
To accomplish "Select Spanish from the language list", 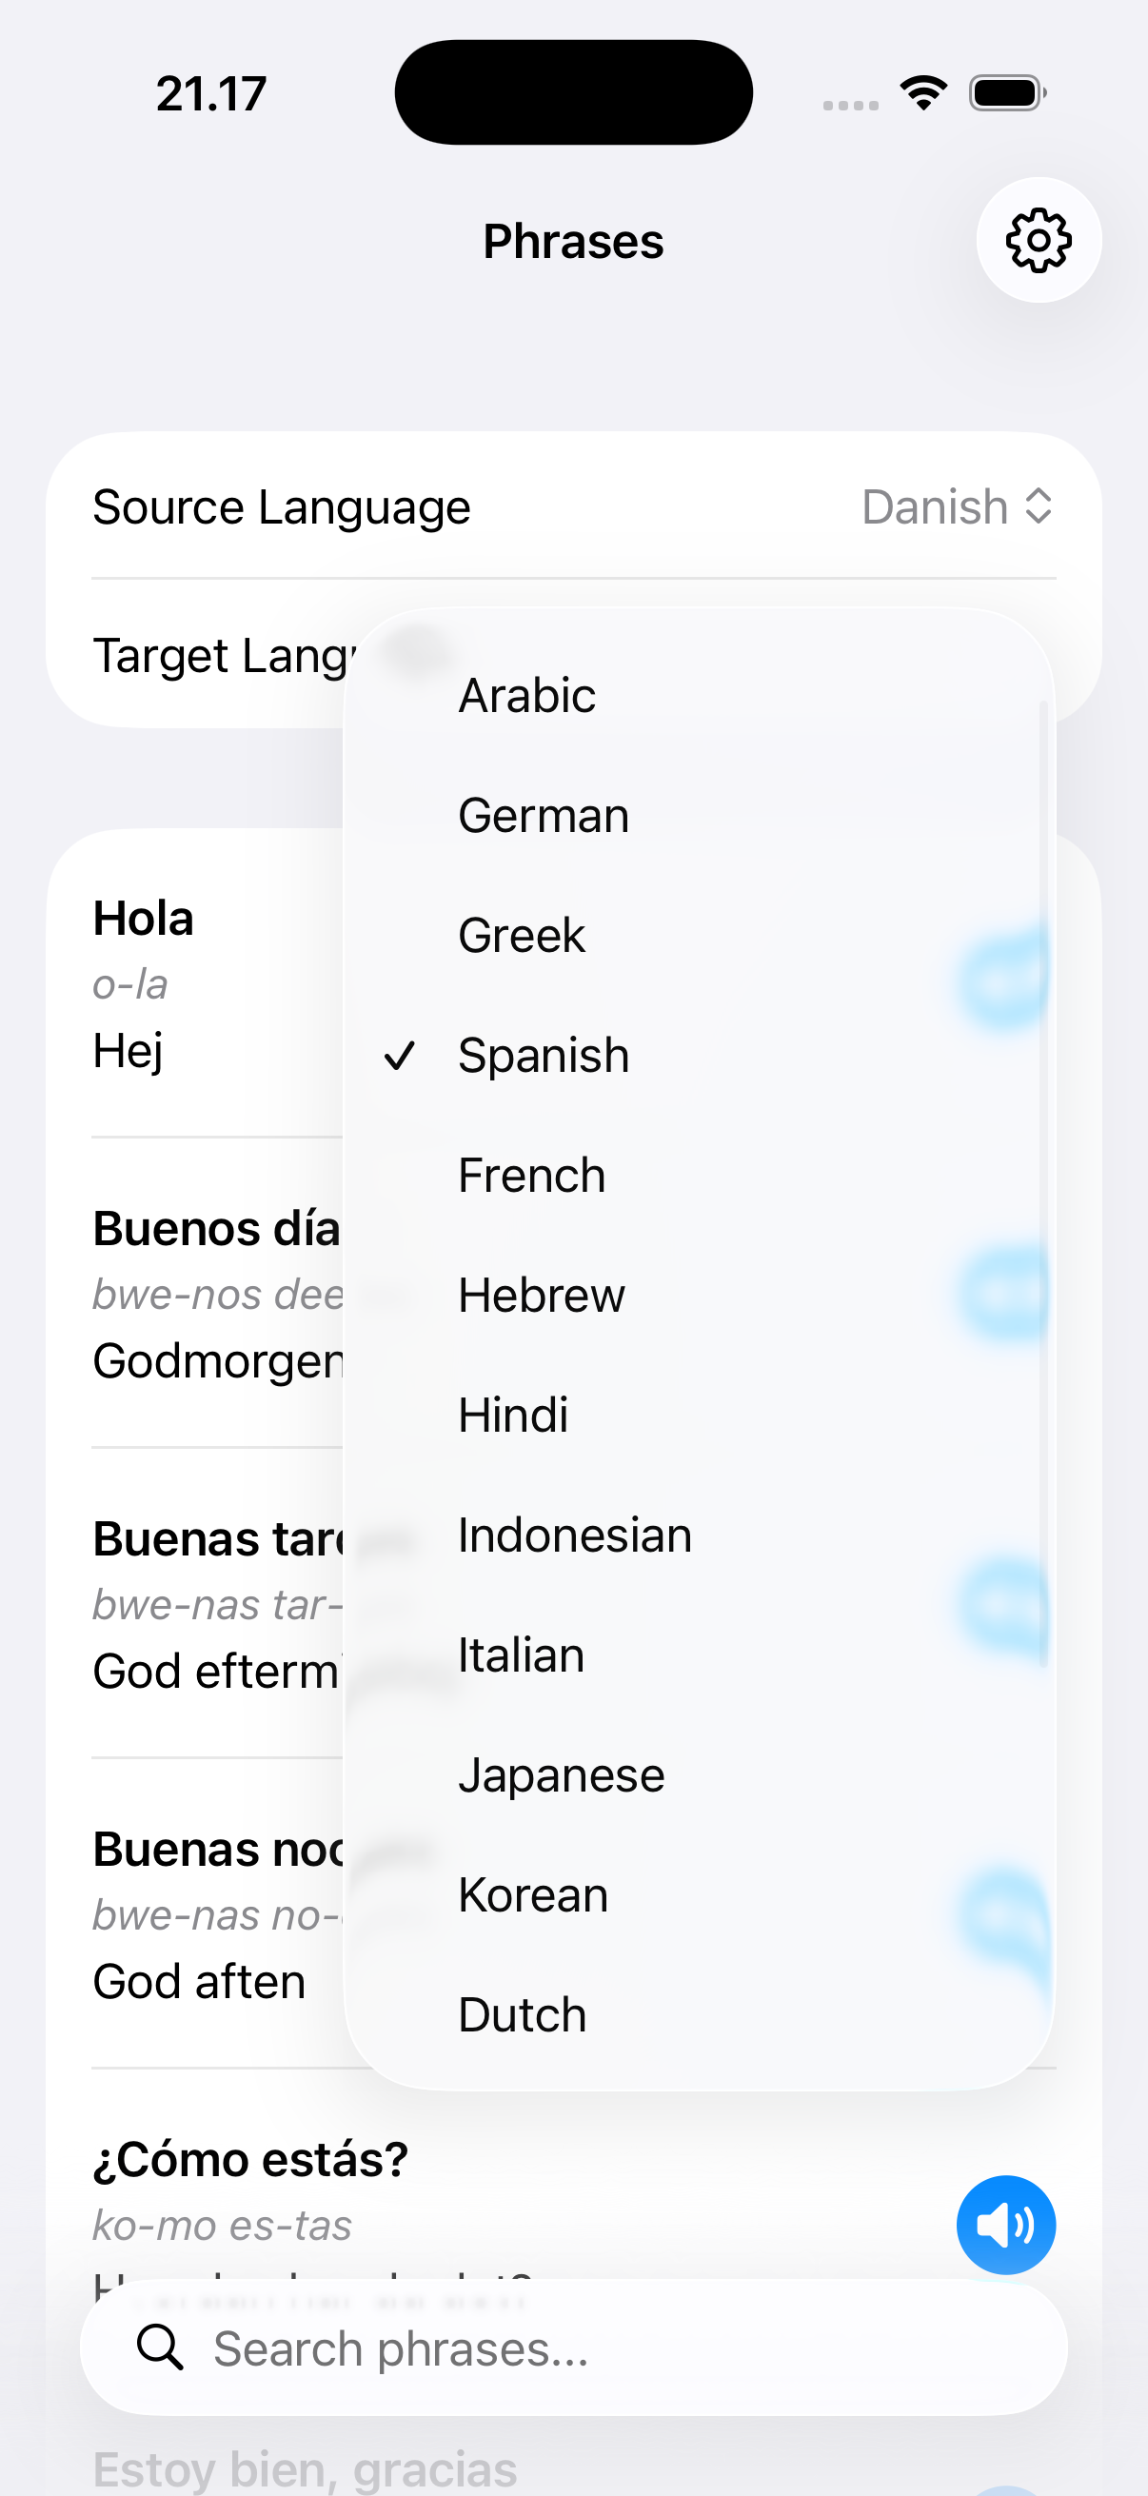I will coord(544,1054).
